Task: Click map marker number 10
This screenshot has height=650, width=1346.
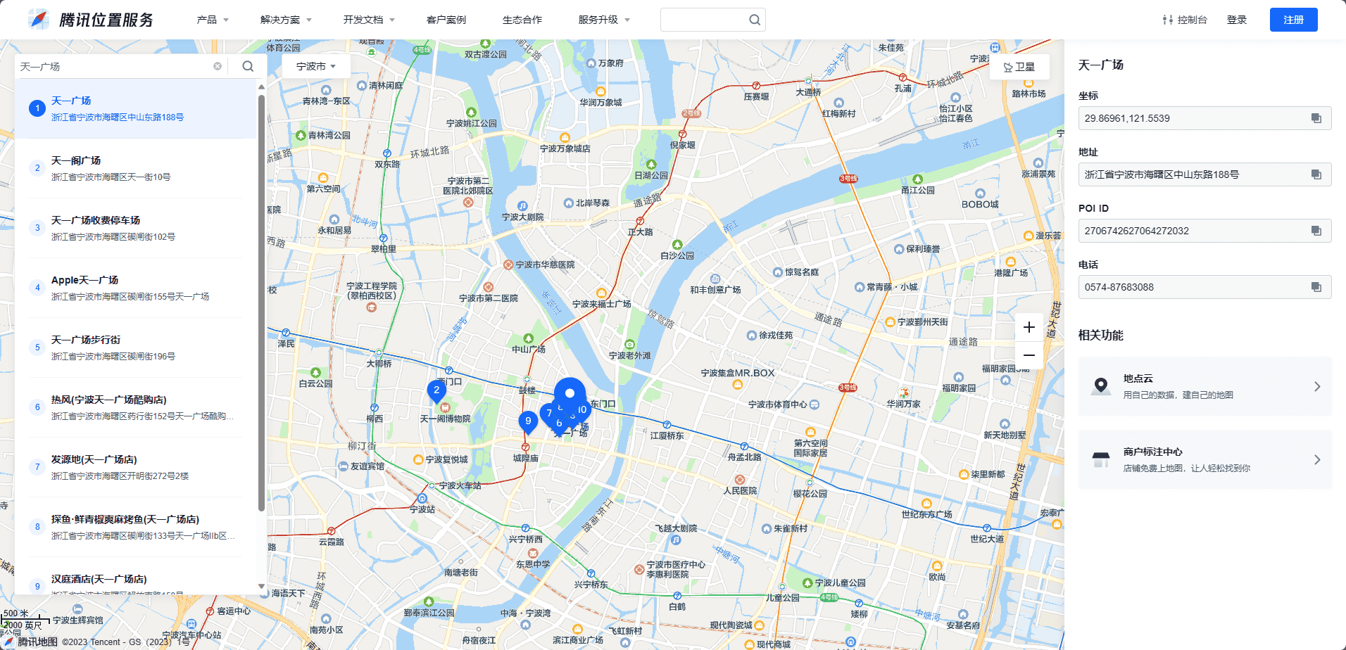Action: tap(582, 409)
